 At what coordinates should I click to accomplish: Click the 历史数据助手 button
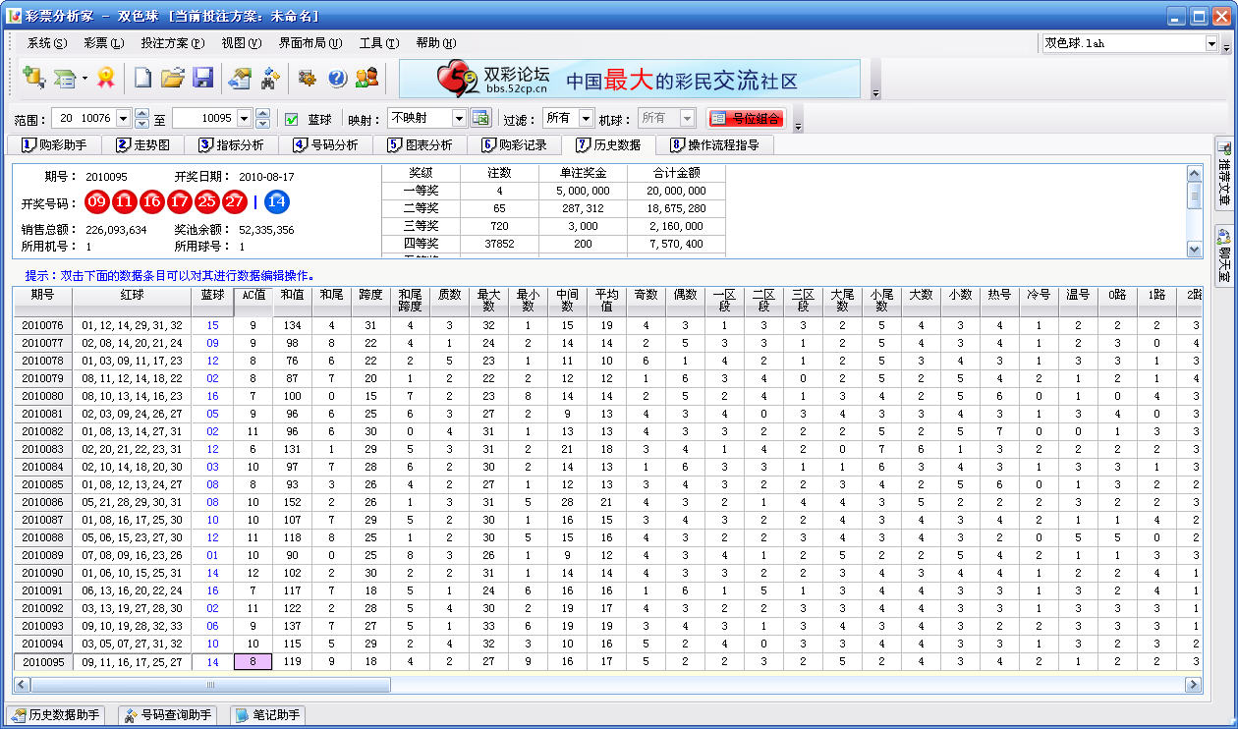pos(55,715)
